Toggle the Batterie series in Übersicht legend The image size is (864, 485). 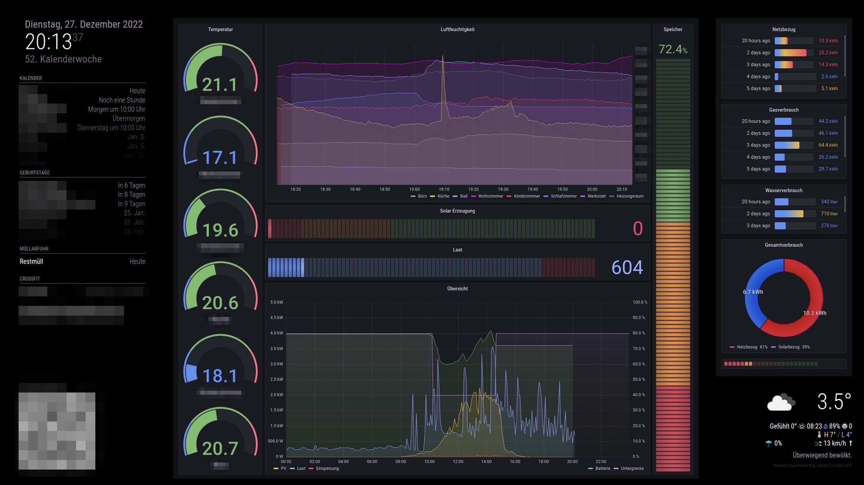(x=602, y=468)
